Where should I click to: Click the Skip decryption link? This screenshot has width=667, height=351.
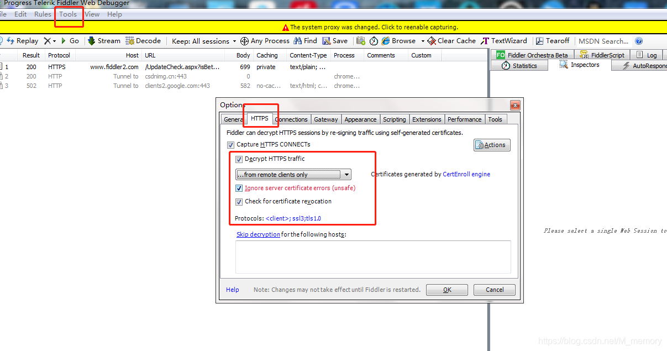tap(258, 234)
